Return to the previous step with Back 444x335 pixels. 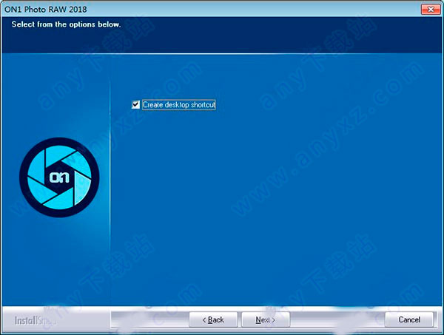pos(213,319)
